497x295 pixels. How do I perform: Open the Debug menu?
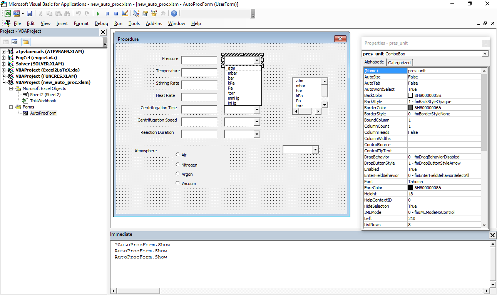101,23
